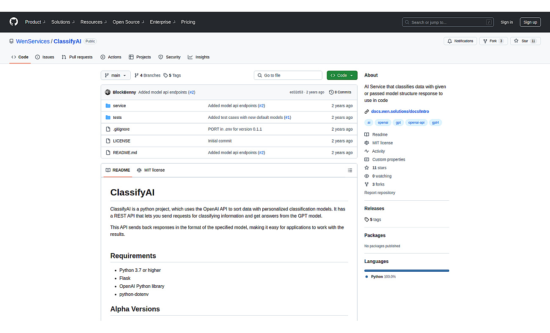
Task: Expand the Solutions menu
Action: tap(63, 22)
